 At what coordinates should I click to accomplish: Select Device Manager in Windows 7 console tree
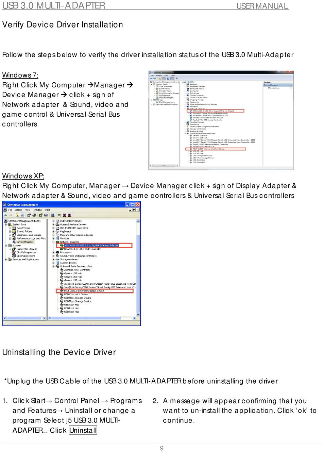point(166,98)
